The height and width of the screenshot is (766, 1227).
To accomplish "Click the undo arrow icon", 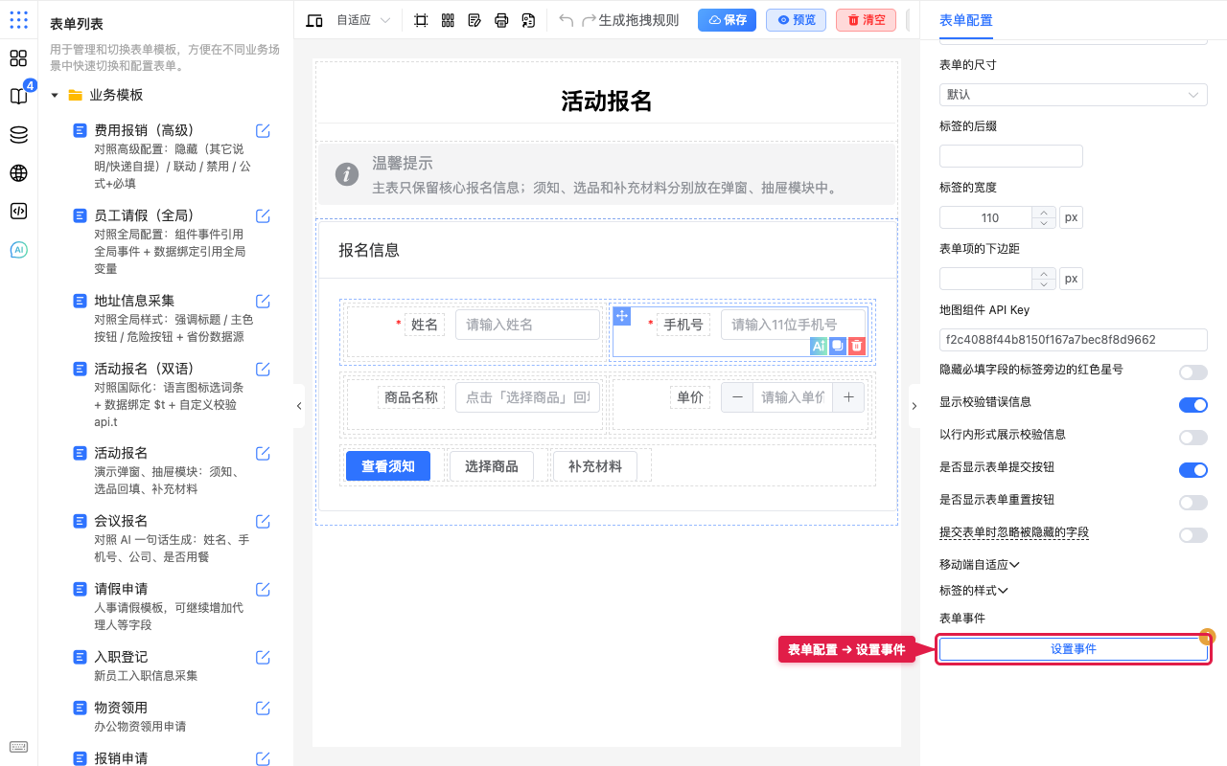I will coord(567,20).
